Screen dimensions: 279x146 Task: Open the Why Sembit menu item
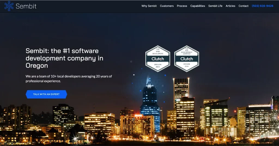coord(149,6)
